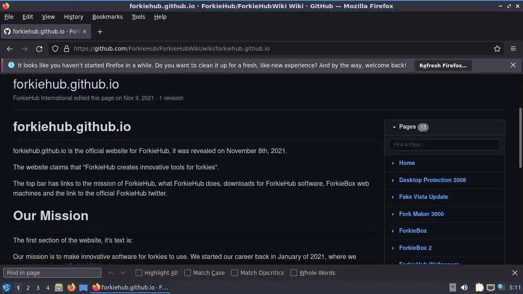523x294 pixels.
Task: Enable the Match Case checkbox
Action: pyautogui.click(x=188, y=273)
